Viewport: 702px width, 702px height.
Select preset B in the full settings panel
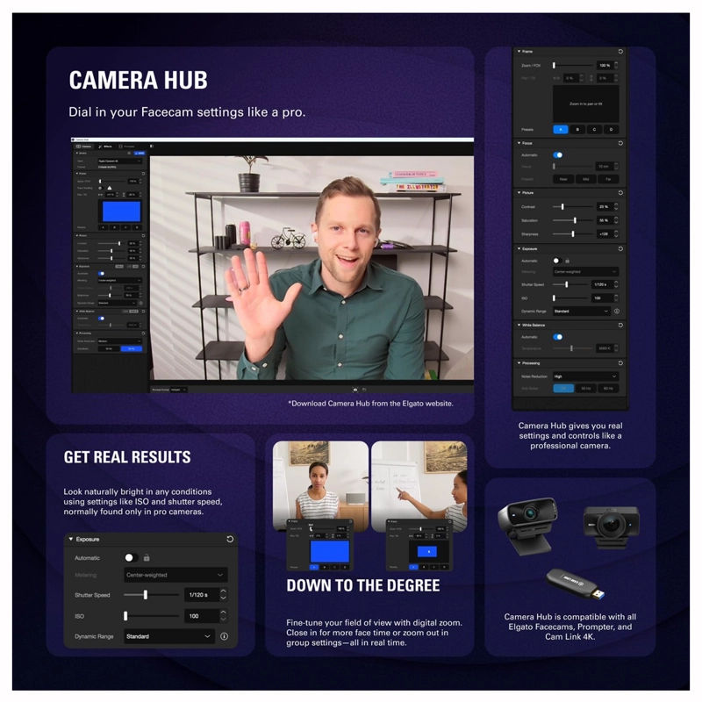coord(577,129)
